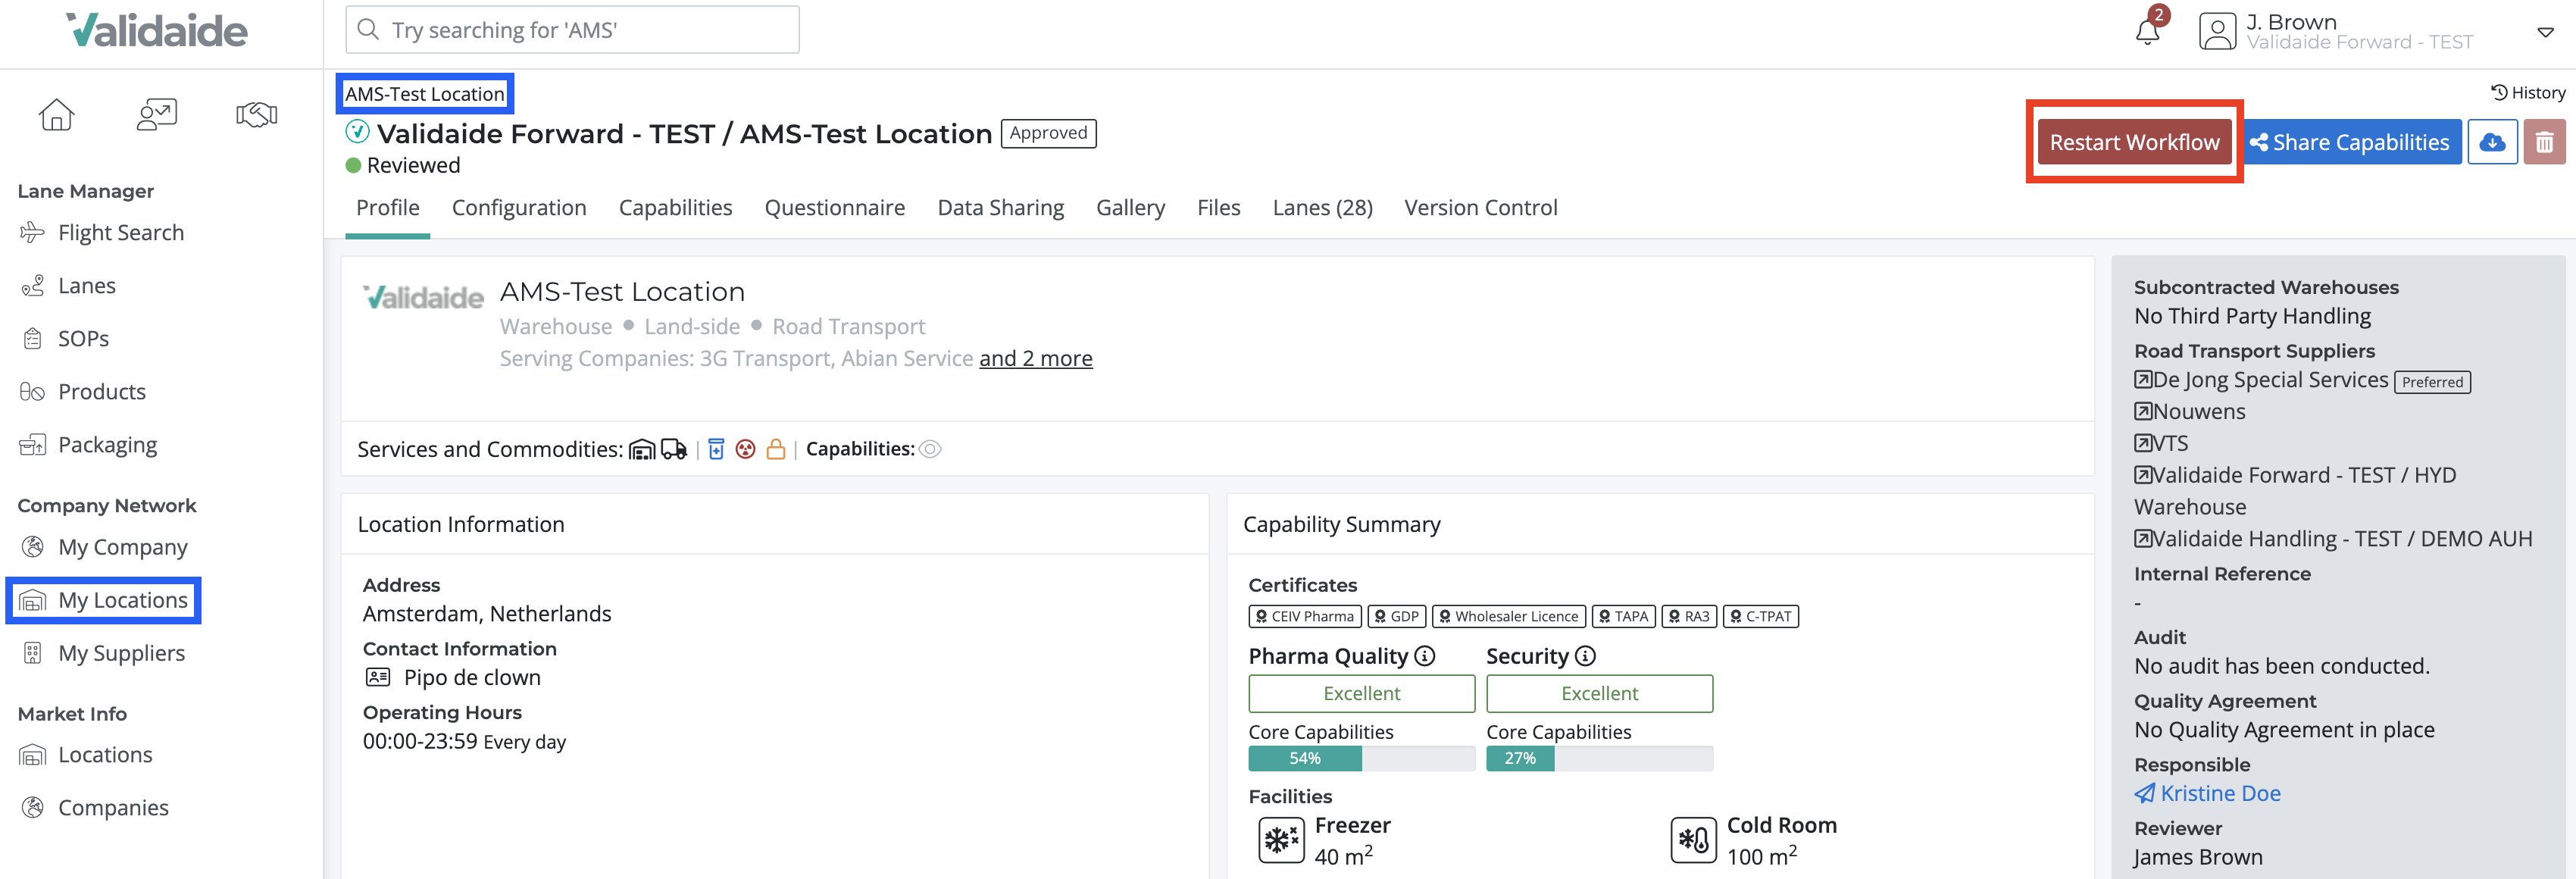
Task: Open the home icon in sidebar
Action: point(56,115)
